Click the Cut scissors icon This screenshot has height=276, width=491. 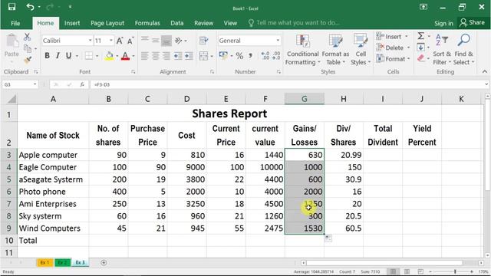(28, 37)
